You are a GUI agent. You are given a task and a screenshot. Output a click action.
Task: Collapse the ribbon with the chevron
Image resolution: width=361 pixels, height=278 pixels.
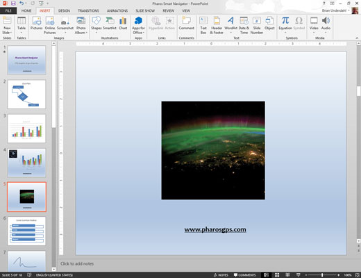coord(357,38)
